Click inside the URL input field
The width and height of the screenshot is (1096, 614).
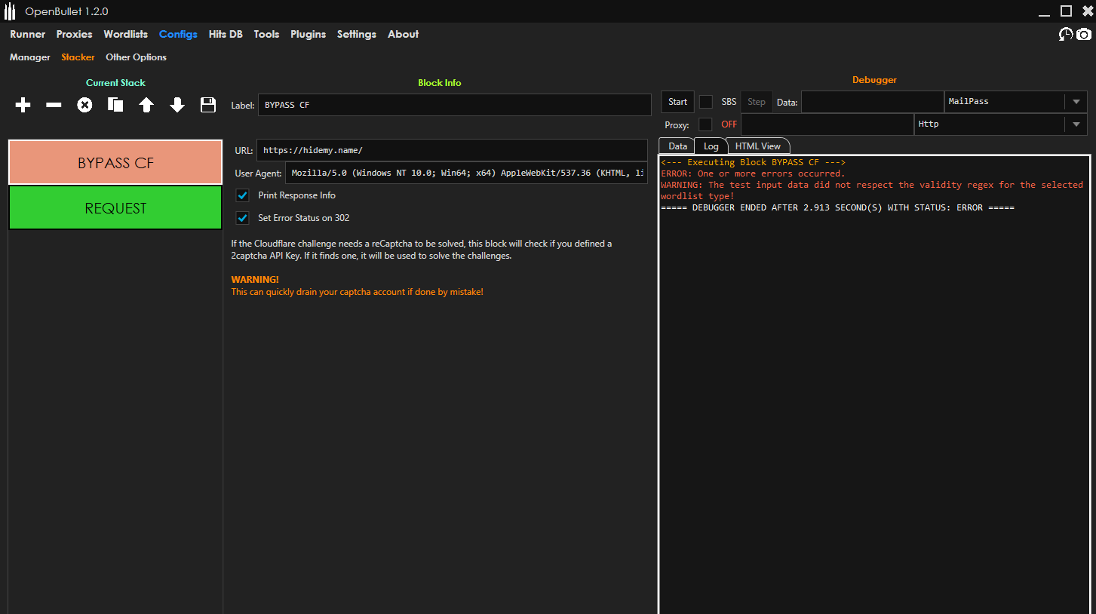click(453, 150)
